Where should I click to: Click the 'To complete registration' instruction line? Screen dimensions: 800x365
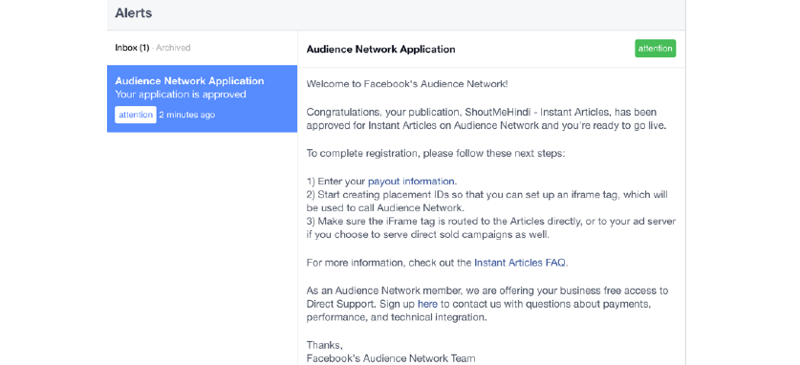(436, 153)
